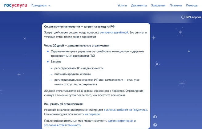Dislike the answer with thumbs down icon
The height and width of the screenshot is (129, 202).
click(155, 125)
